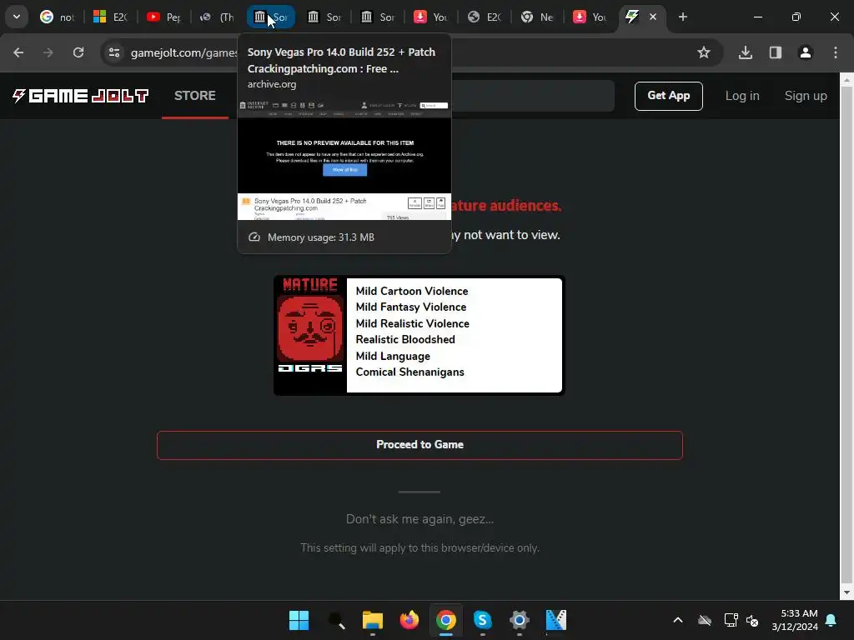Switch to first red downloader 'You' tab

[x=430, y=17]
